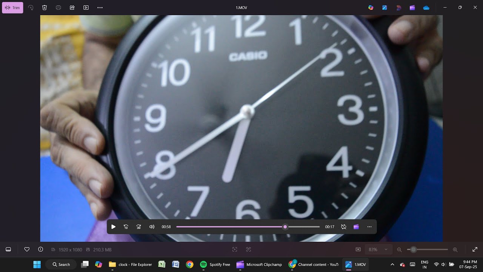Zoom out with the minus magnifier
483x272 pixels.
point(399,249)
